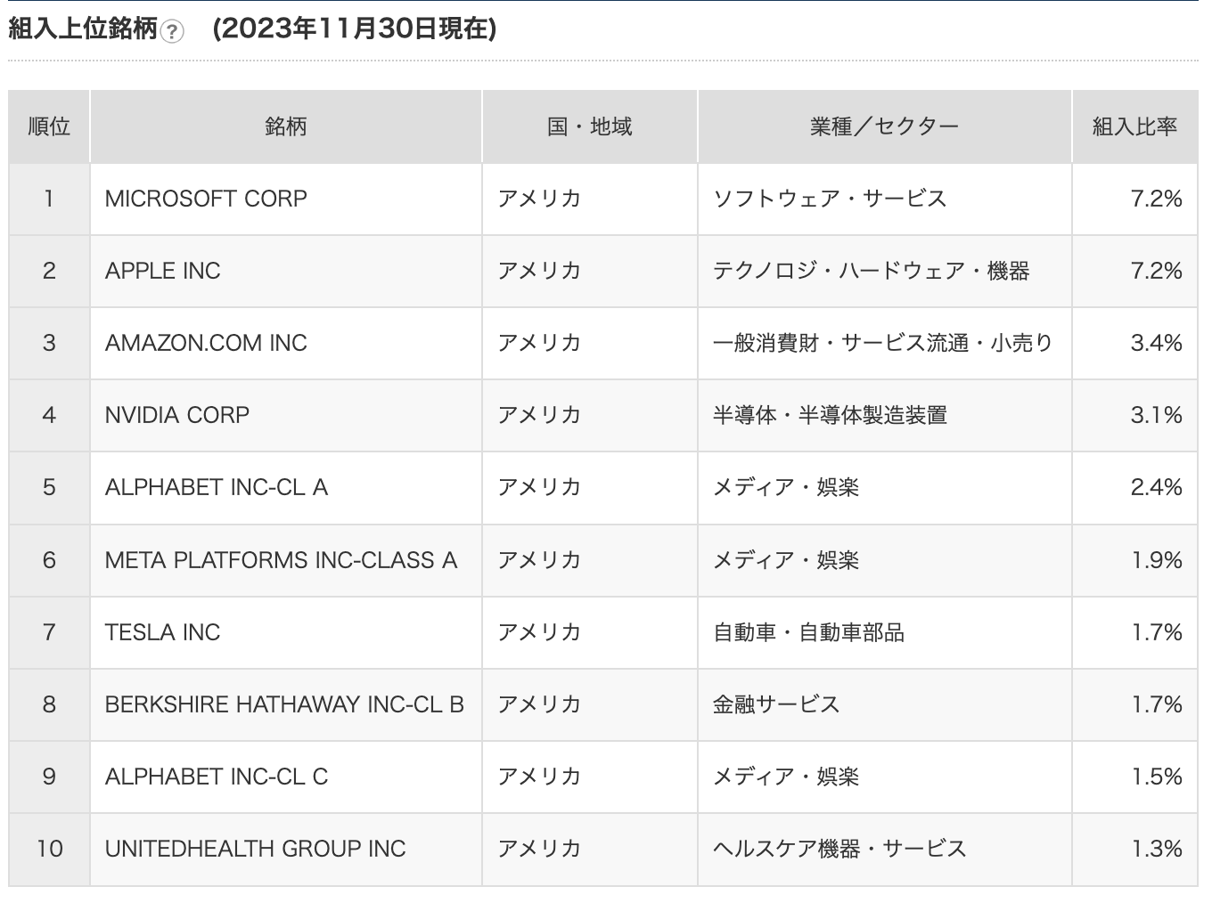1212x903 pixels.
Task: Click the help question-mark icon beside 組入上位銘柄
Action: point(173,31)
